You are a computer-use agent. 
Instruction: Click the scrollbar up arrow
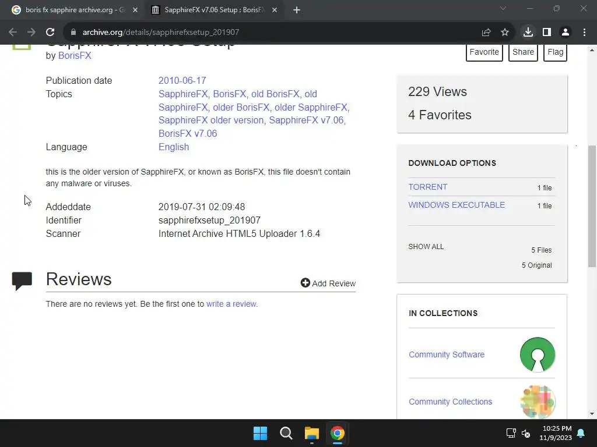(592, 50)
